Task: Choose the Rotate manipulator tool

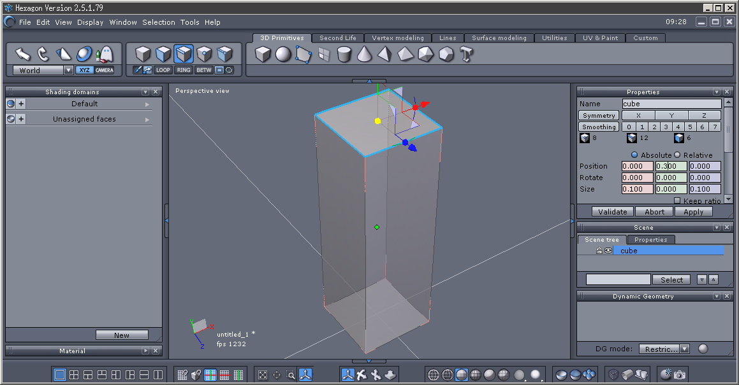Action: point(43,54)
